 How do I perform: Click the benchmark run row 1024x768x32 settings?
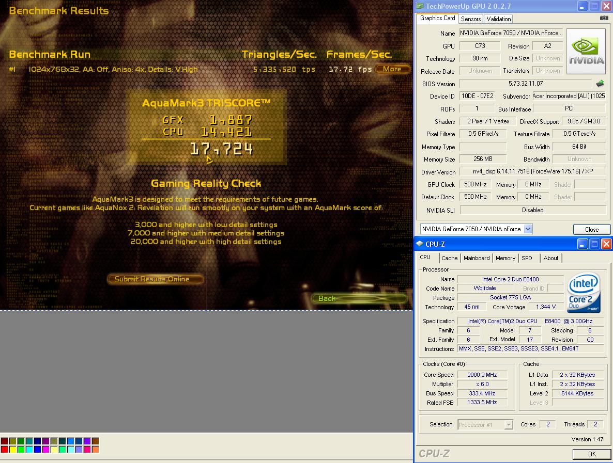(x=113, y=70)
